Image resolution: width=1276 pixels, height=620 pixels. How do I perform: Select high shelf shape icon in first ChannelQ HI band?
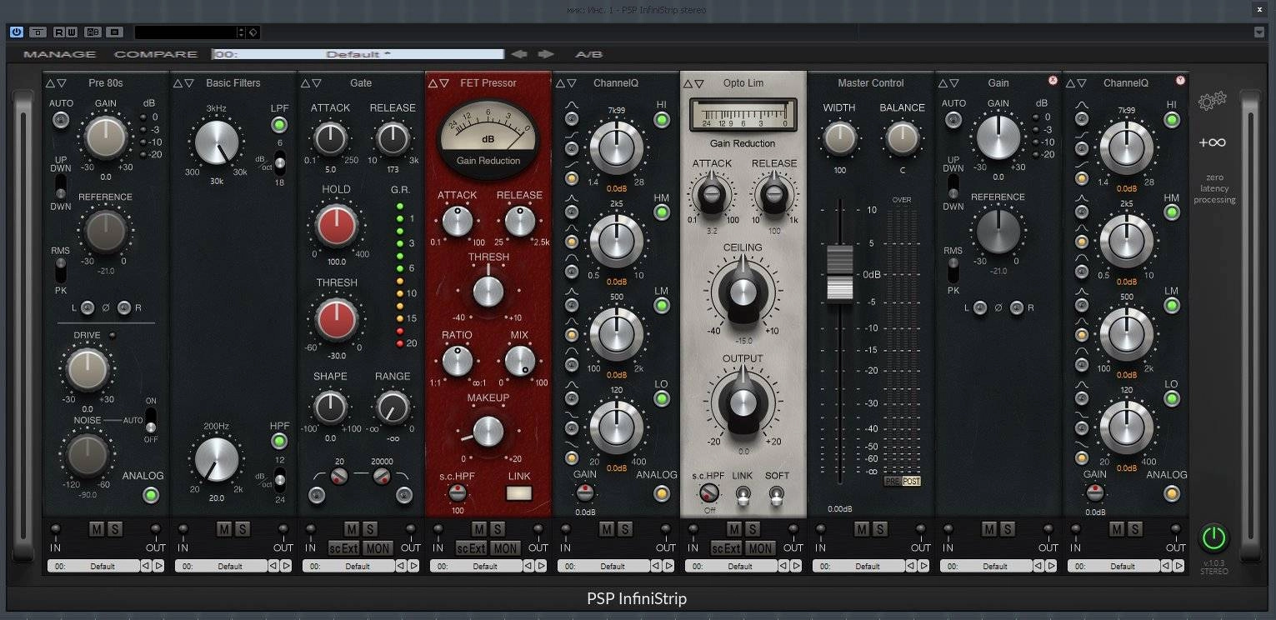click(x=572, y=148)
